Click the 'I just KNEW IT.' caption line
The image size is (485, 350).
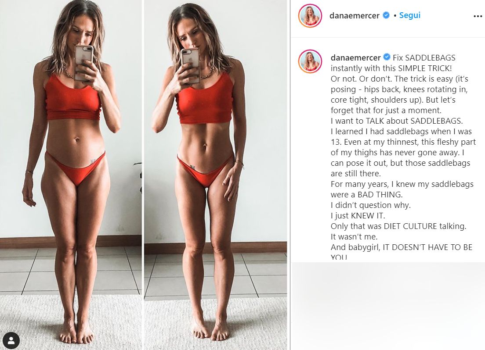(x=358, y=216)
